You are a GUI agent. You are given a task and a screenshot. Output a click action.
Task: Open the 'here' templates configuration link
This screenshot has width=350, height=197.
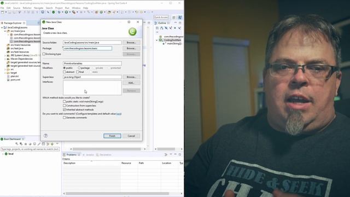tap(119, 114)
